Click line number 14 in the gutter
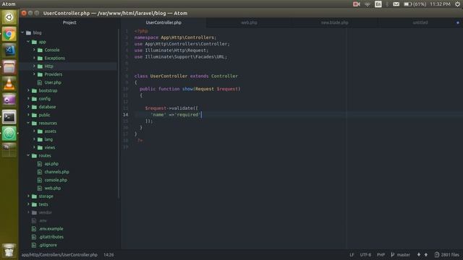The height and width of the screenshot is (260, 463). tap(126, 115)
